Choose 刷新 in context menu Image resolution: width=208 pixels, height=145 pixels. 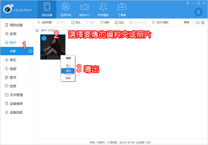[x=68, y=58]
